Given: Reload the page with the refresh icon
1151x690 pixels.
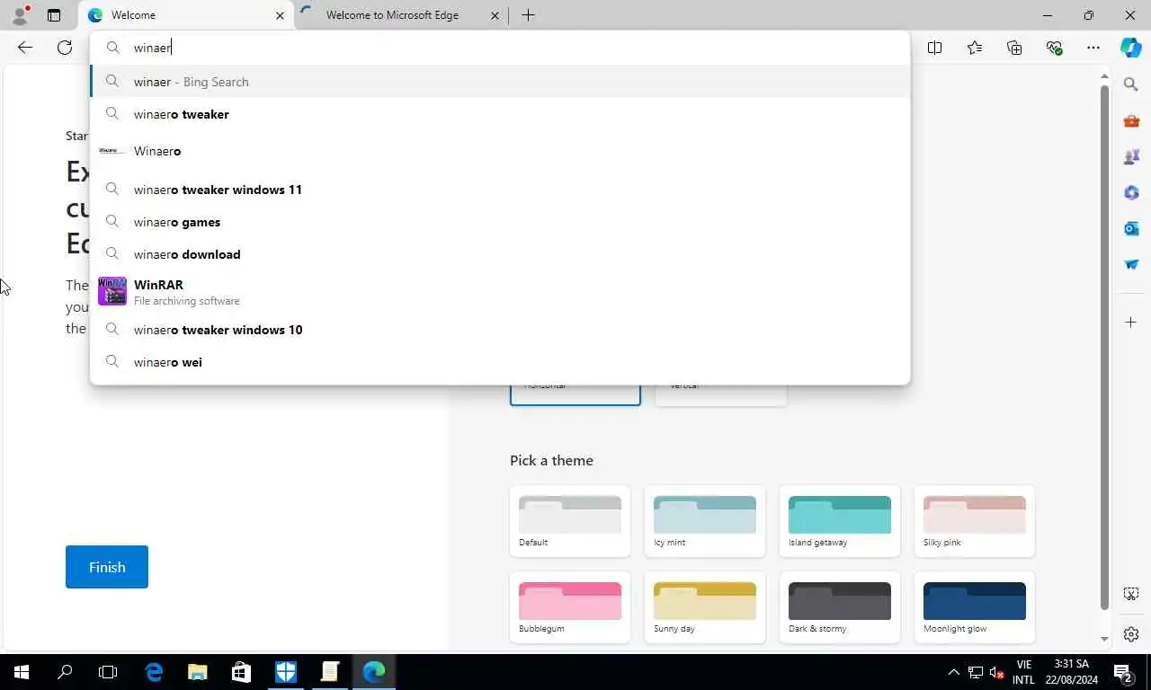Looking at the screenshot, I should (x=65, y=48).
